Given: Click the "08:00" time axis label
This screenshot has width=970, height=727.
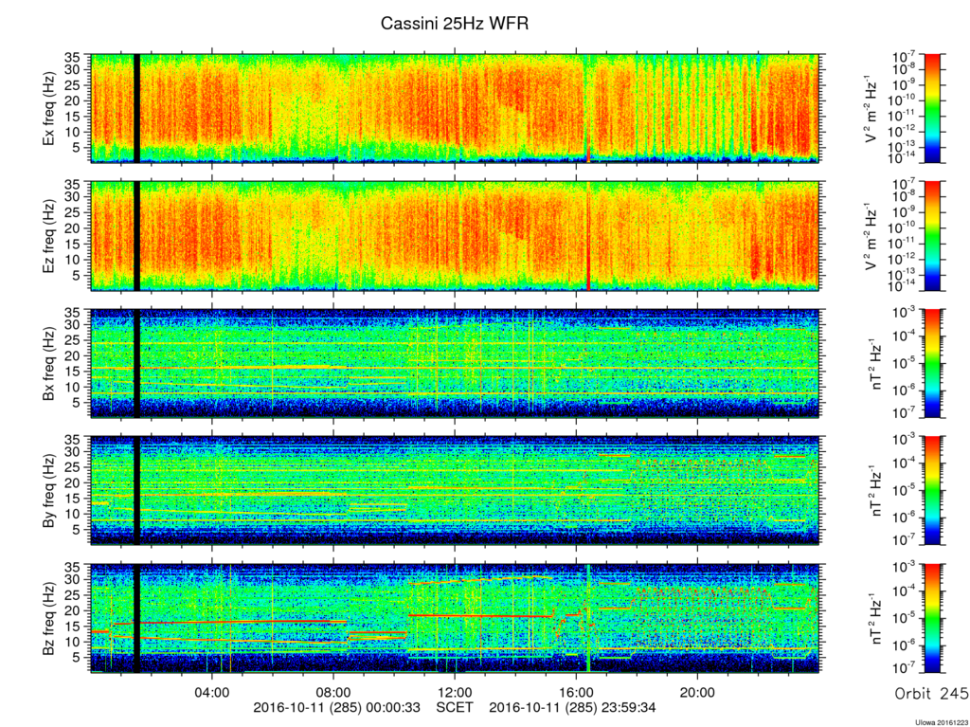Looking at the screenshot, I should (x=333, y=693).
